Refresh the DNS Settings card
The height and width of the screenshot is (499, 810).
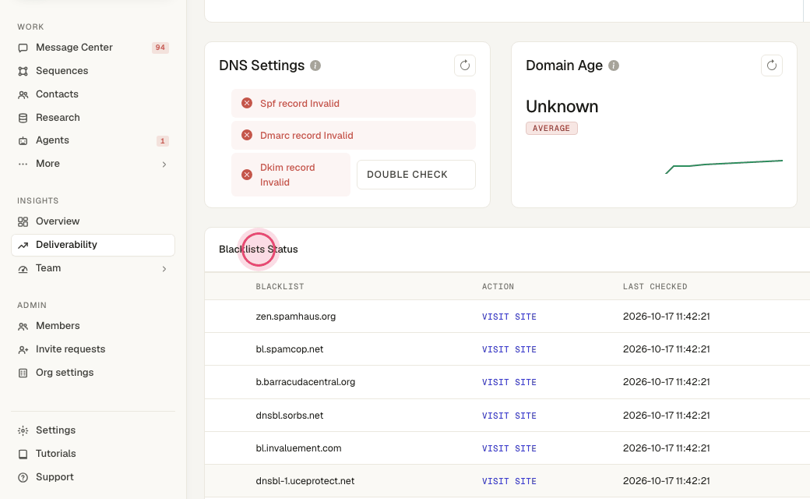pos(465,65)
